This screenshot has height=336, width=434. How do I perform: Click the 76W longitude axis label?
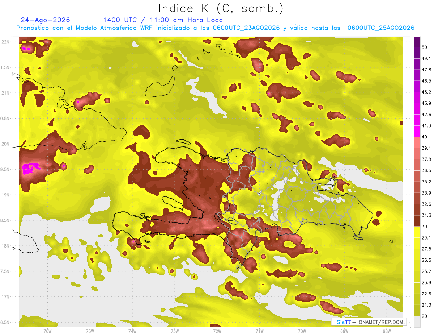(x=47, y=331)
